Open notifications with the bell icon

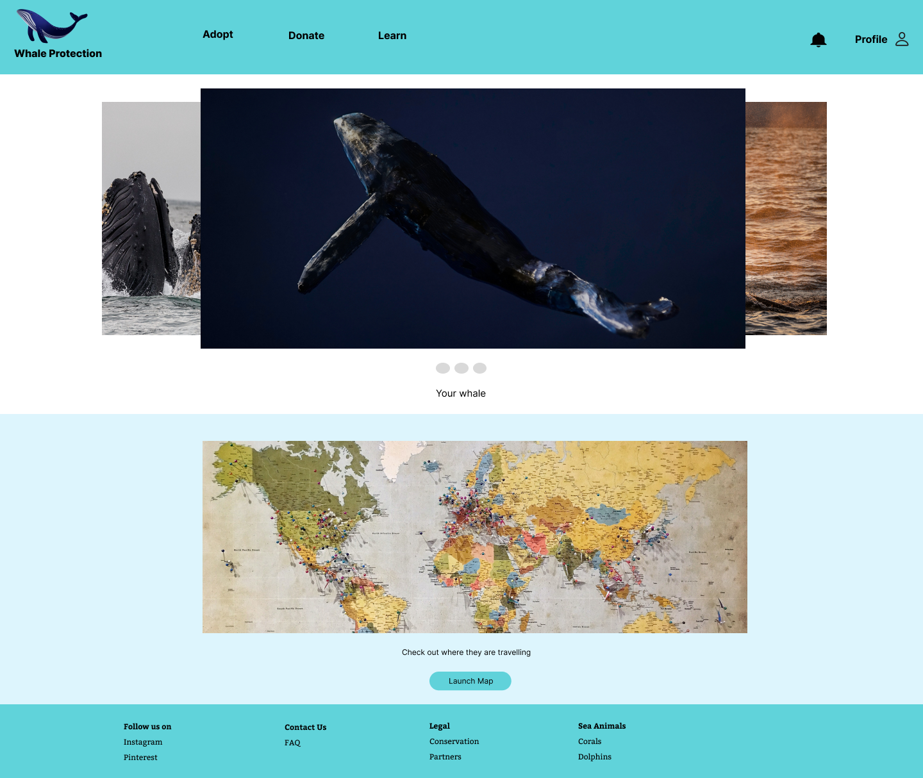(x=819, y=40)
